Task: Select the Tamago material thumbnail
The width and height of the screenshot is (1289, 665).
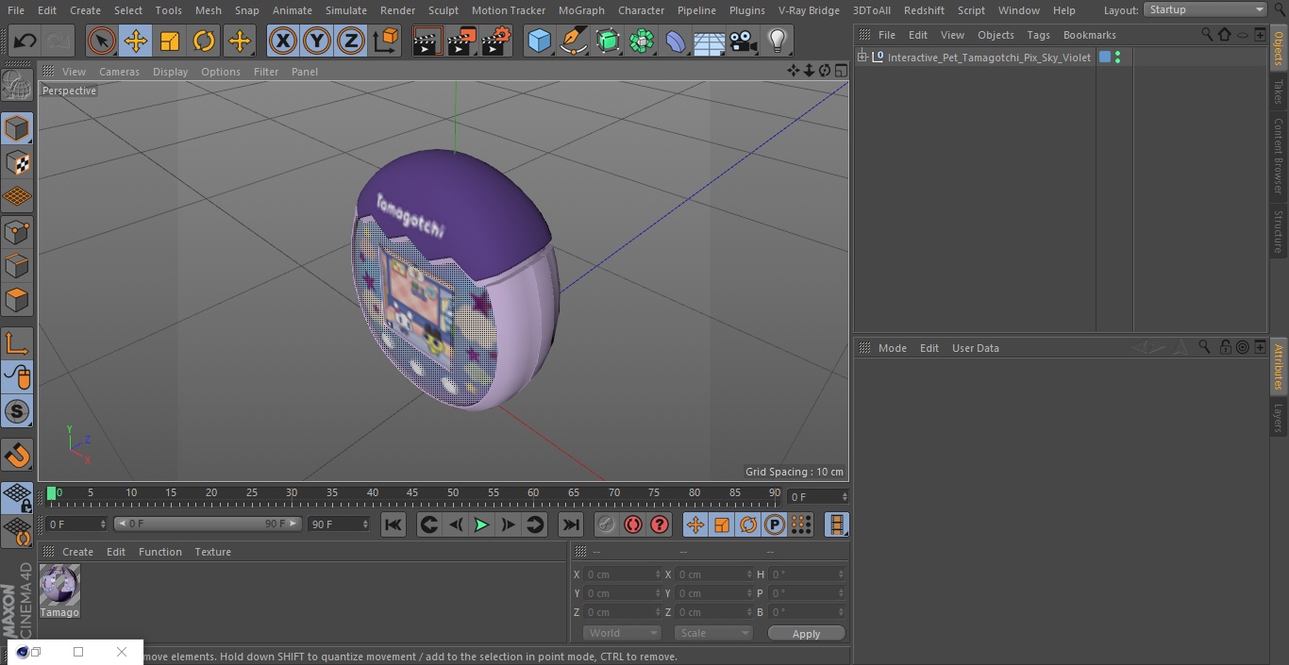Action: tap(59, 585)
